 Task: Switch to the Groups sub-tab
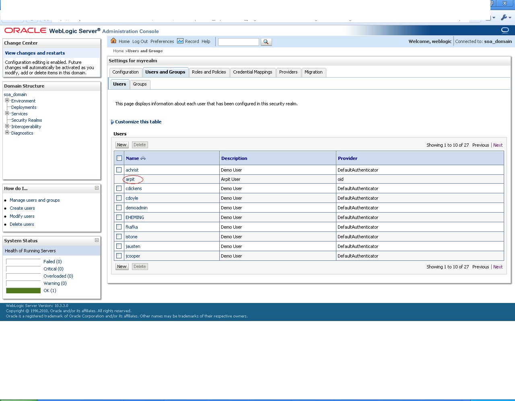click(x=140, y=84)
